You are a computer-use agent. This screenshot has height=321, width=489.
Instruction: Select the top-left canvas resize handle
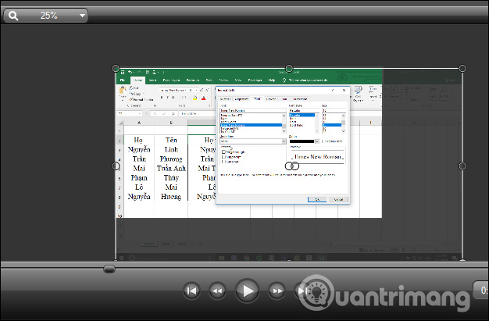(x=116, y=68)
